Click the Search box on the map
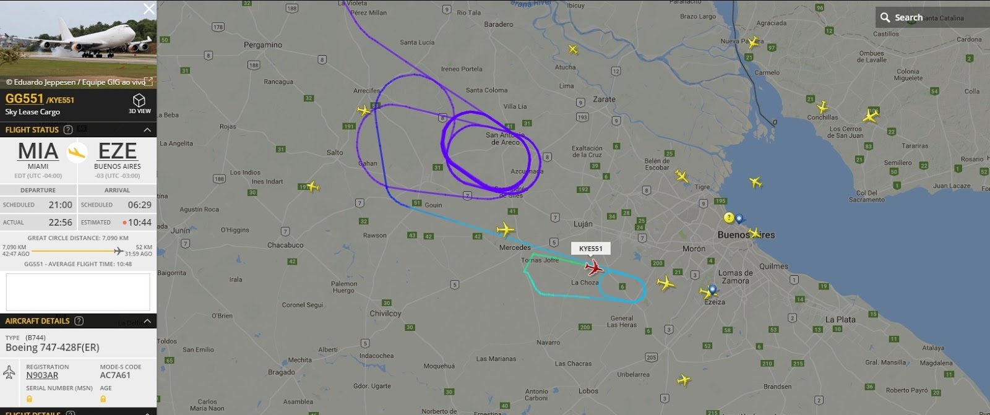The image size is (990, 415). click(932, 17)
